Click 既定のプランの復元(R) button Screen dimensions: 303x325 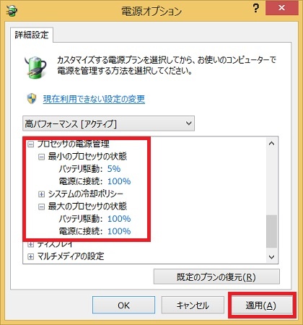pyautogui.click(x=216, y=277)
